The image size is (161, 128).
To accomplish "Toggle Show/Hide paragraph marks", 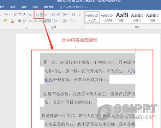I will coord(80,14).
